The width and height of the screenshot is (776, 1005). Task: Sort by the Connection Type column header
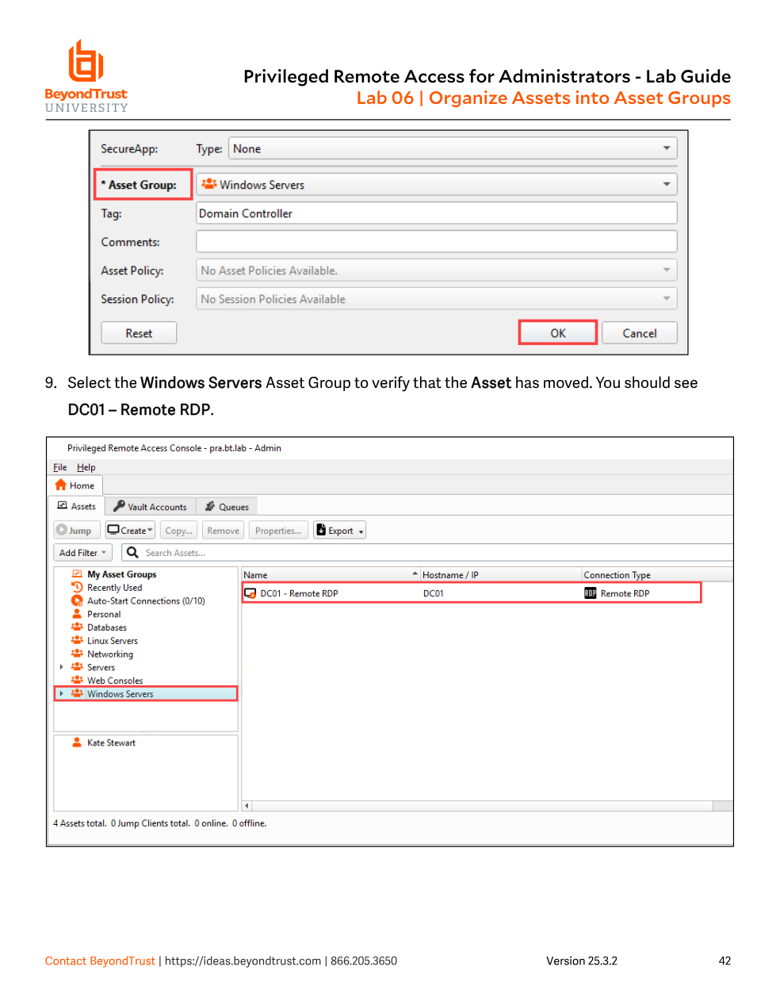(x=656, y=575)
